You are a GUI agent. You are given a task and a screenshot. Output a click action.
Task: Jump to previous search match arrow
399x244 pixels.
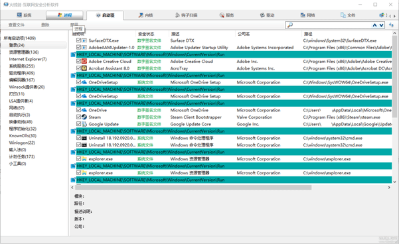[x=374, y=25]
